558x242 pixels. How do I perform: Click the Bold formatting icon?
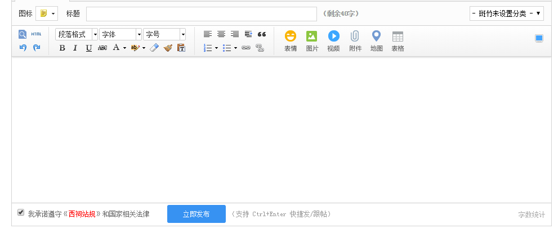point(62,48)
